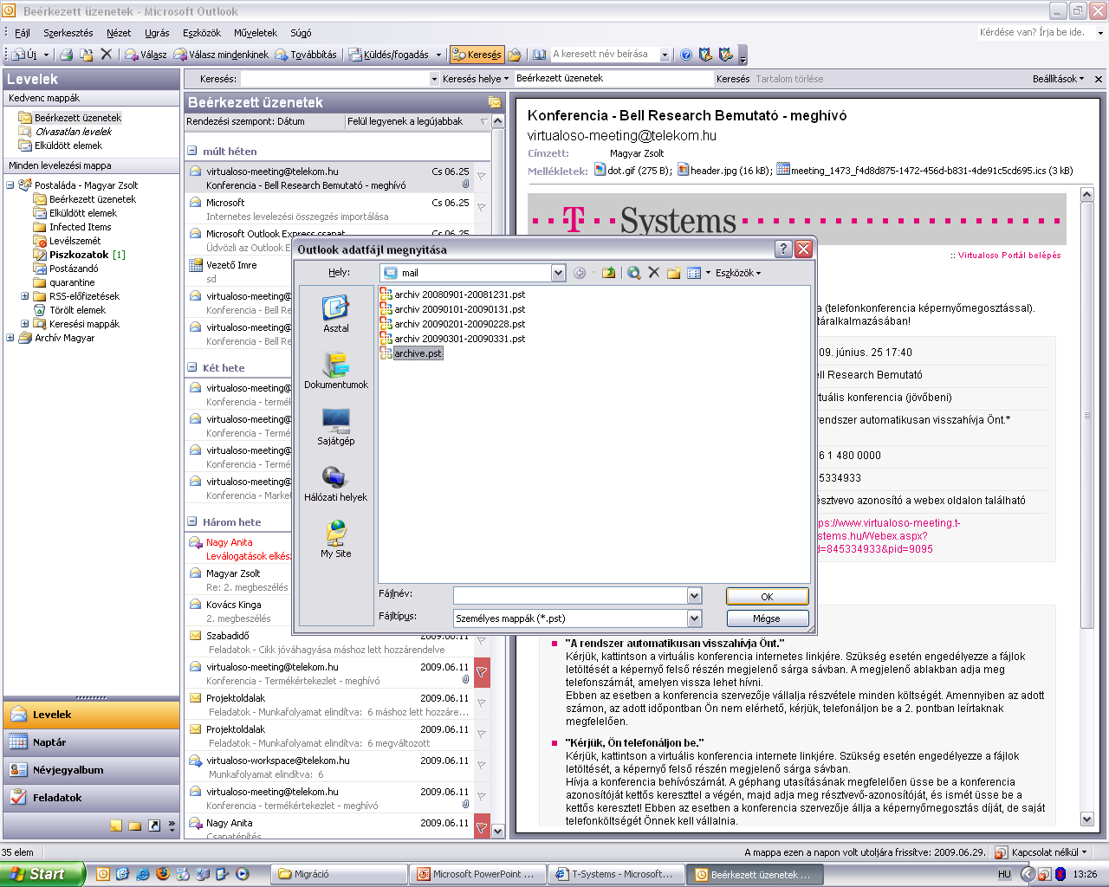This screenshot has height=887, width=1109.
Task: Open the Súgó menu
Action: coord(301,33)
